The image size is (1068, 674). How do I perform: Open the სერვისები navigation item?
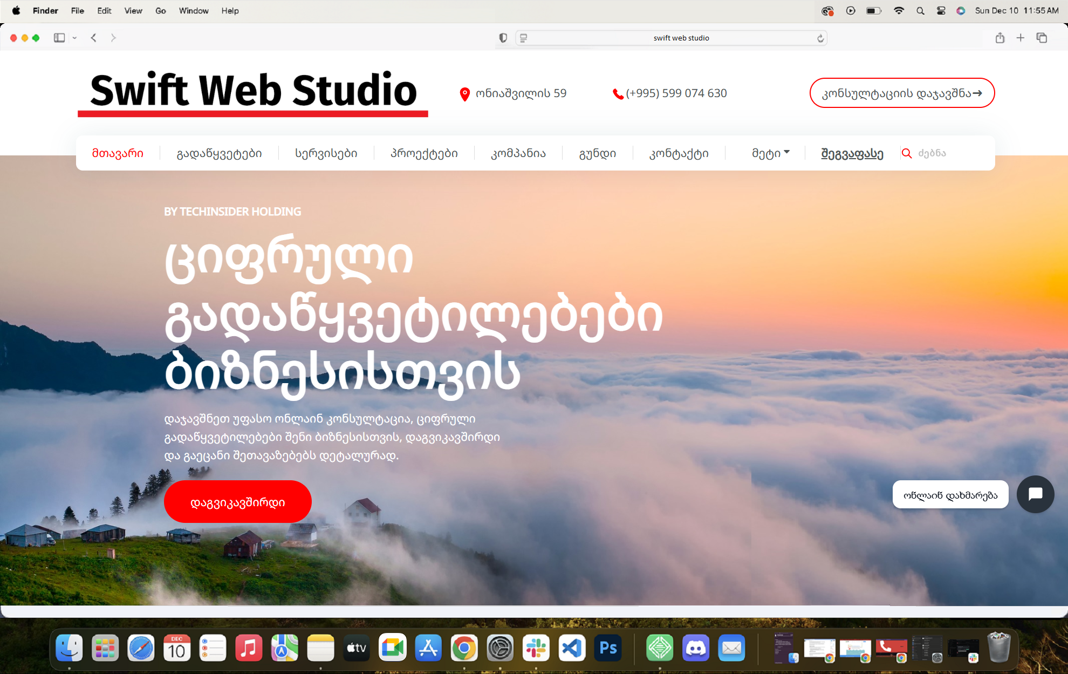pos(326,153)
